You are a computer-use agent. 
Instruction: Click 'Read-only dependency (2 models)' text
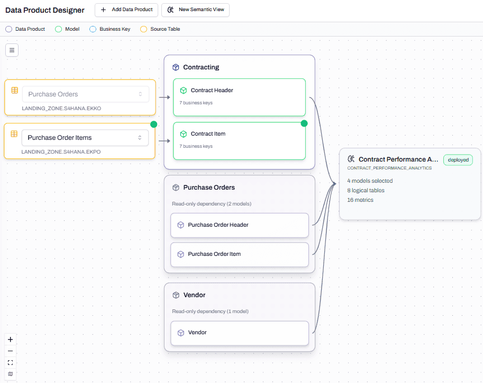pos(212,204)
